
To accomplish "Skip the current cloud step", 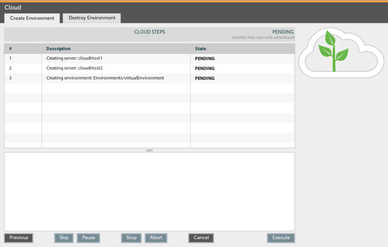I will [64, 238].
